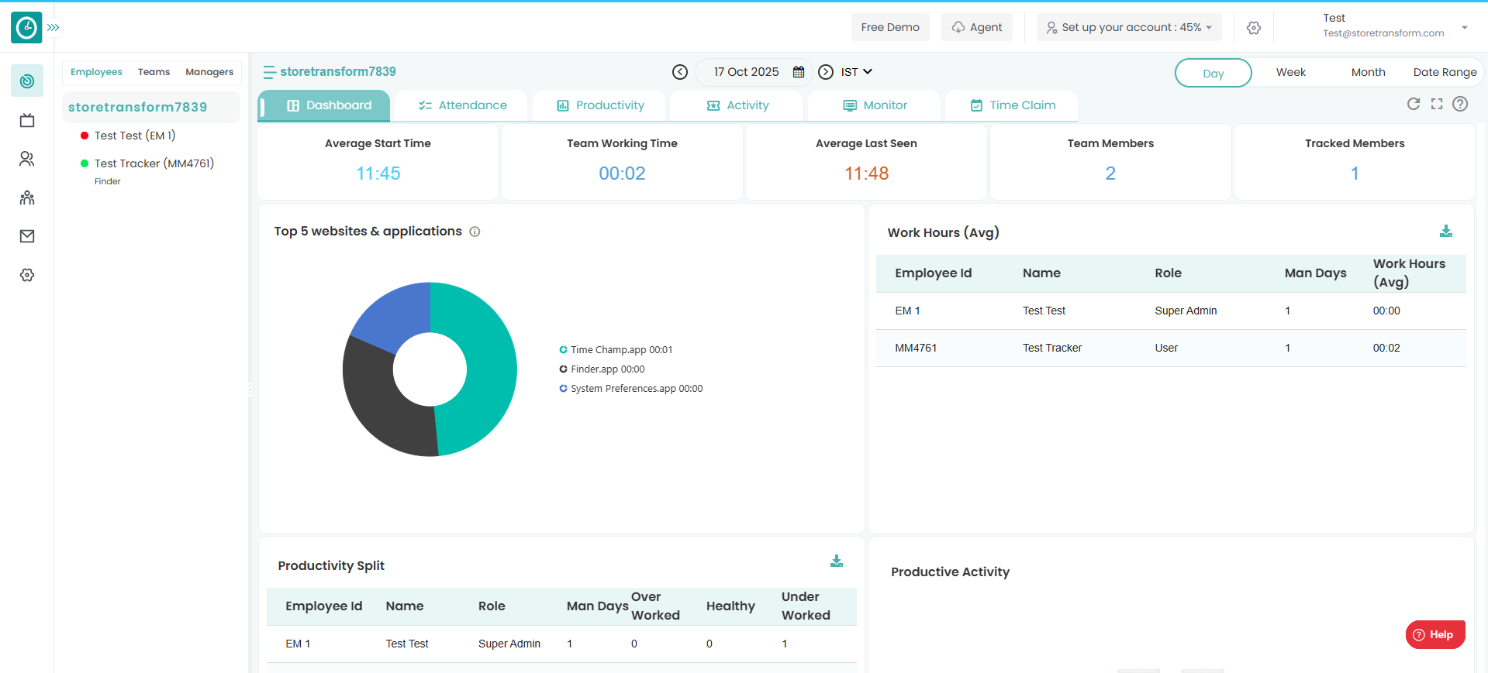
Task: Refresh the dashboard data
Action: [1414, 104]
